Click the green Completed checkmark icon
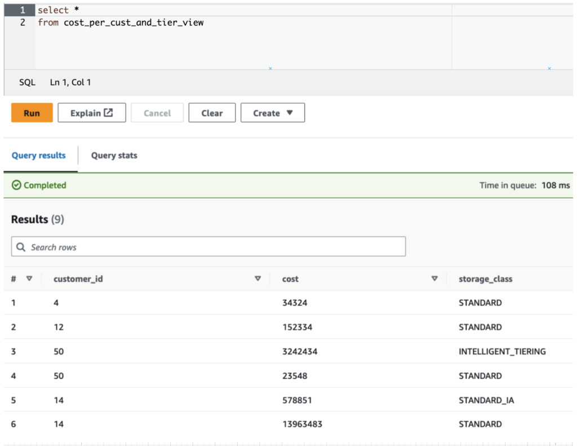 tap(16, 185)
